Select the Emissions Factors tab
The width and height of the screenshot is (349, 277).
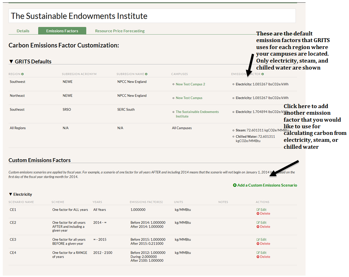point(62,31)
